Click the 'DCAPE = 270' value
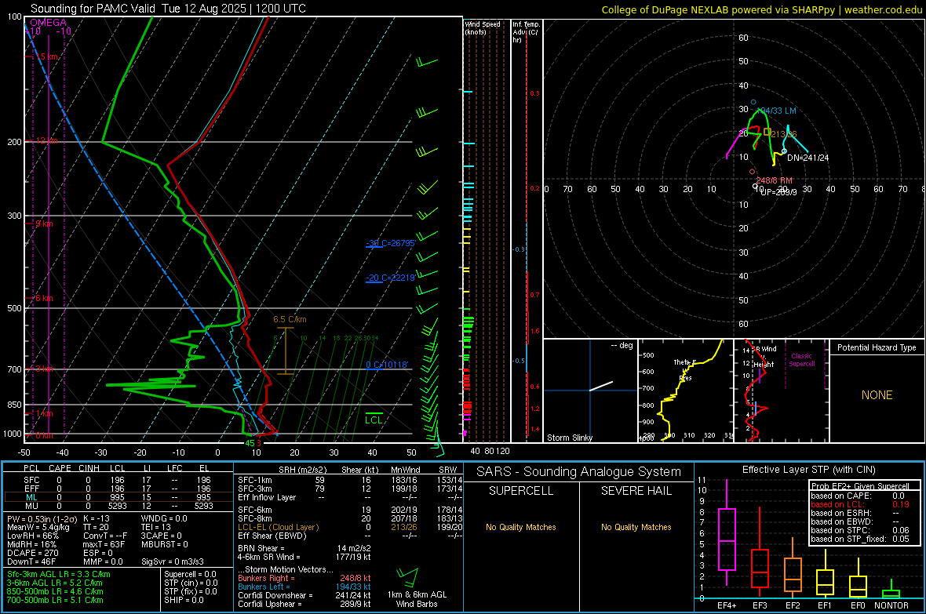 pos(32,553)
